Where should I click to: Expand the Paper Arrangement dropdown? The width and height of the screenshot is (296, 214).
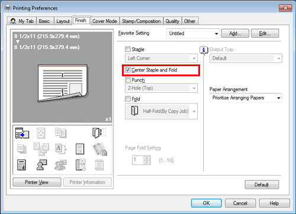tap(246, 98)
